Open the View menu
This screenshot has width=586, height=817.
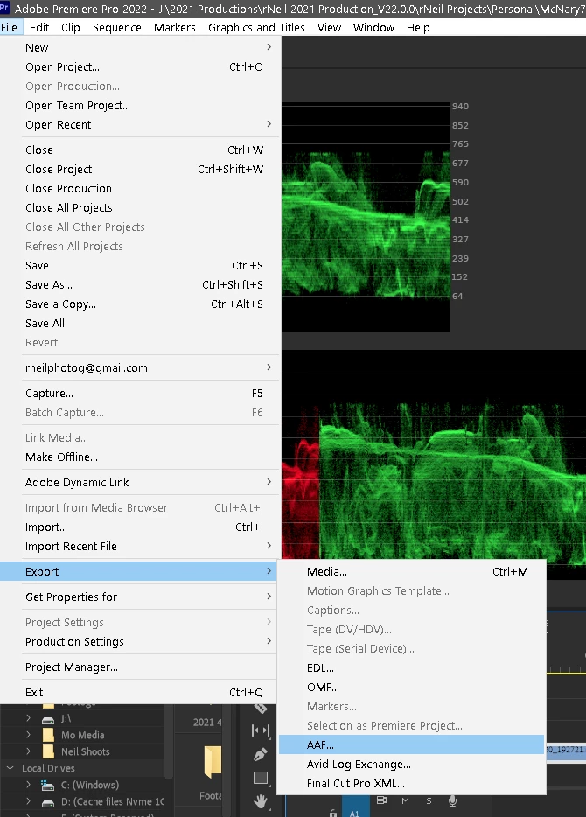click(x=329, y=28)
